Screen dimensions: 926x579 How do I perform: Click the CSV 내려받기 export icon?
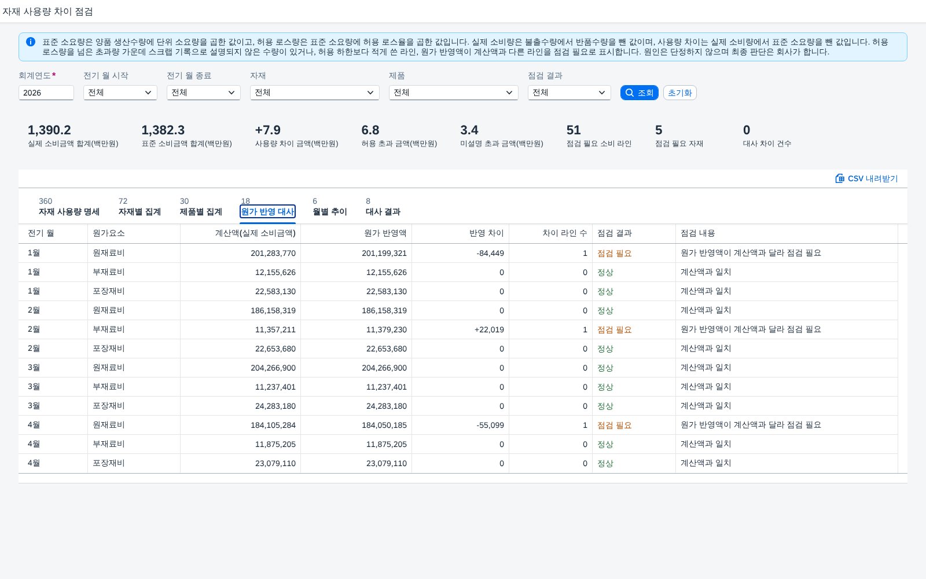tap(840, 178)
